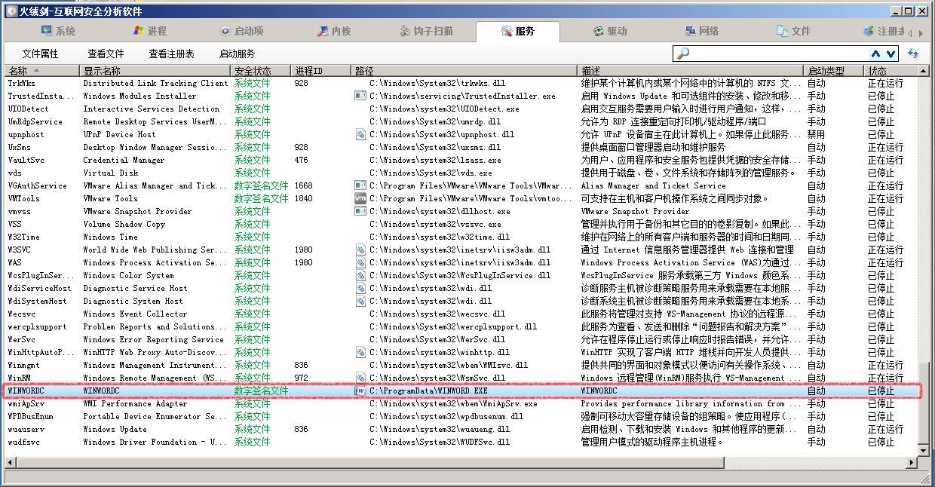Sort by the 启动类型 column header
Image resolution: width=935 pixels, height=487 pixels.
coord(832,70)
